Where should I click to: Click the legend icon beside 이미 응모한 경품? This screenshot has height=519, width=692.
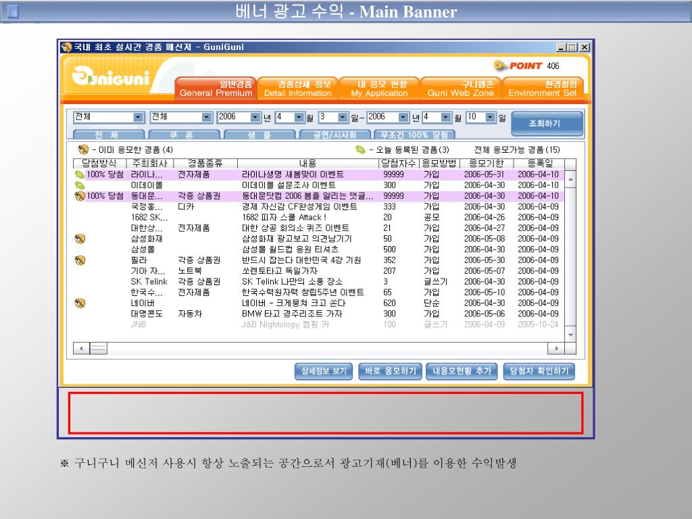tap(83, 149)
